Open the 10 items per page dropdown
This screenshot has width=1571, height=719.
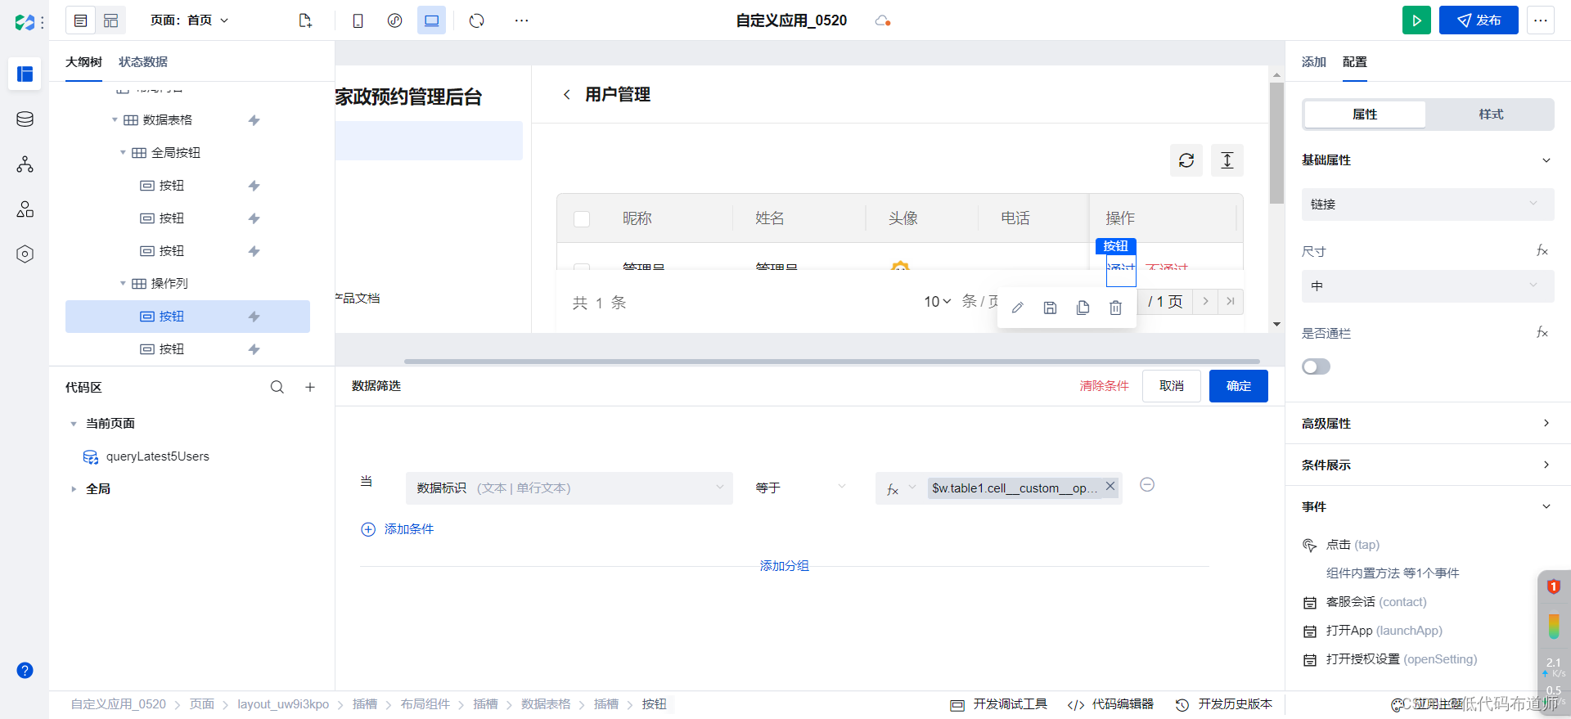(938, 302)
